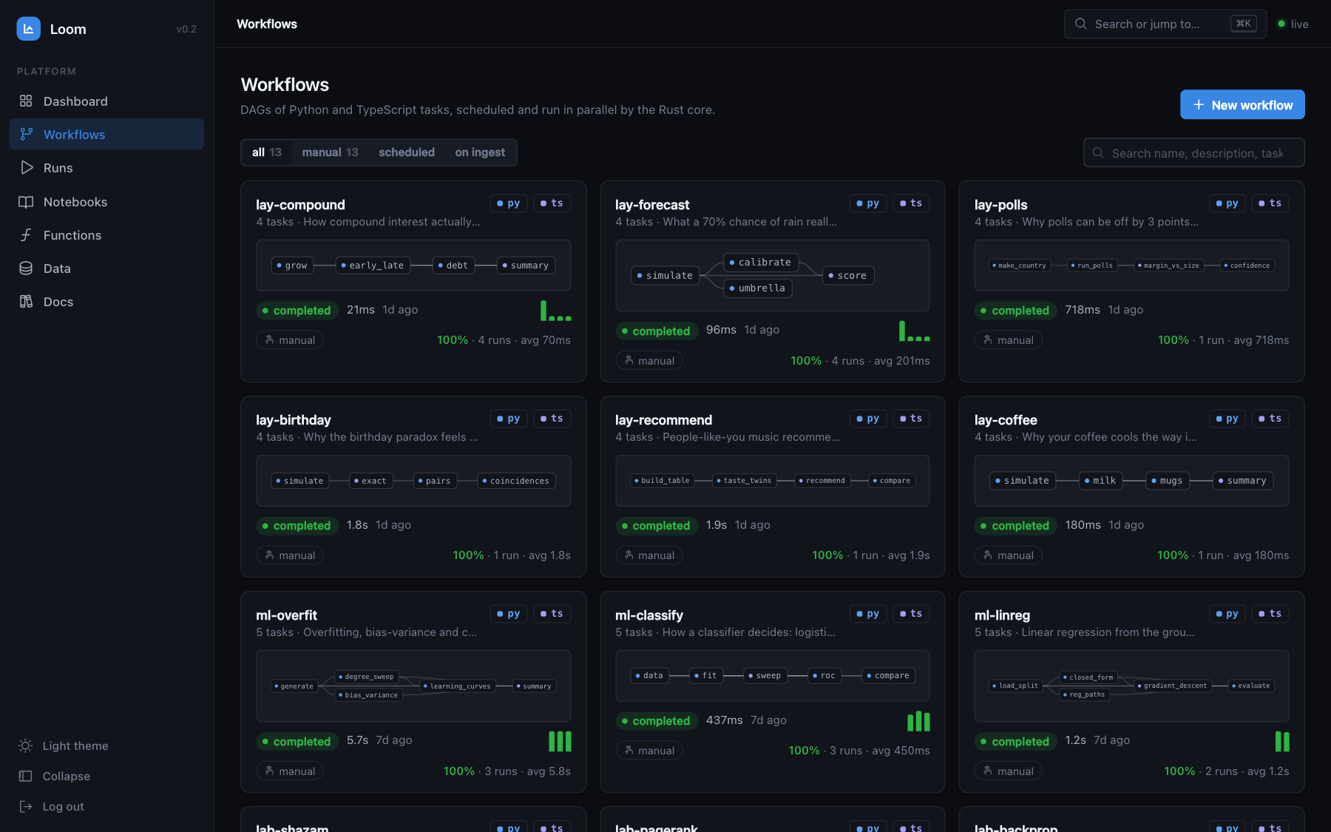Create a New workflow
The image size is (1331, 832).
(x=1242, y=105)
